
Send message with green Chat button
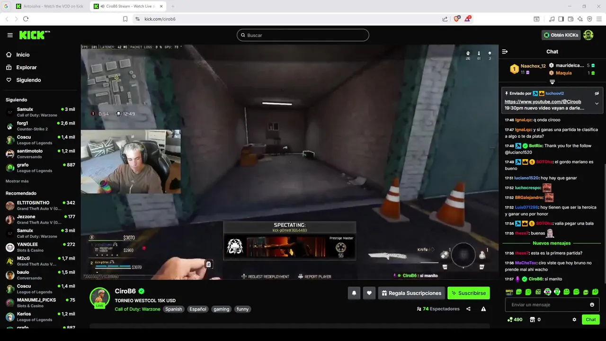coord(590,320)
